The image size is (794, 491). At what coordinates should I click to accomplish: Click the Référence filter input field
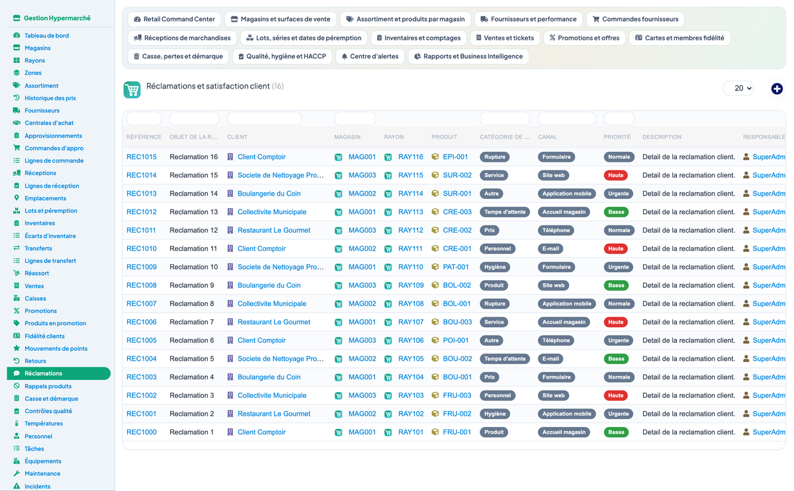(144, 119)
